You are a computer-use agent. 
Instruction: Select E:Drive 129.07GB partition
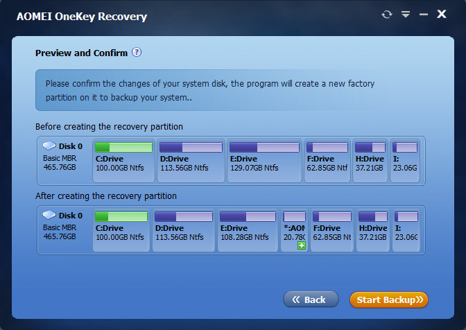coord(264,161)
